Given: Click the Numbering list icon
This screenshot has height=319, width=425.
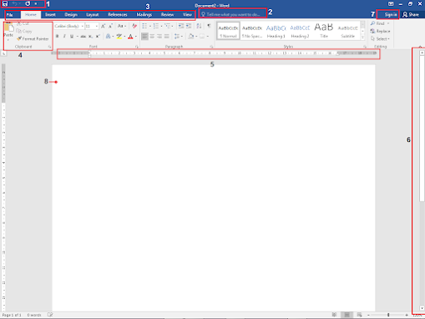Looking at the screenshot, I should point(156,26).
